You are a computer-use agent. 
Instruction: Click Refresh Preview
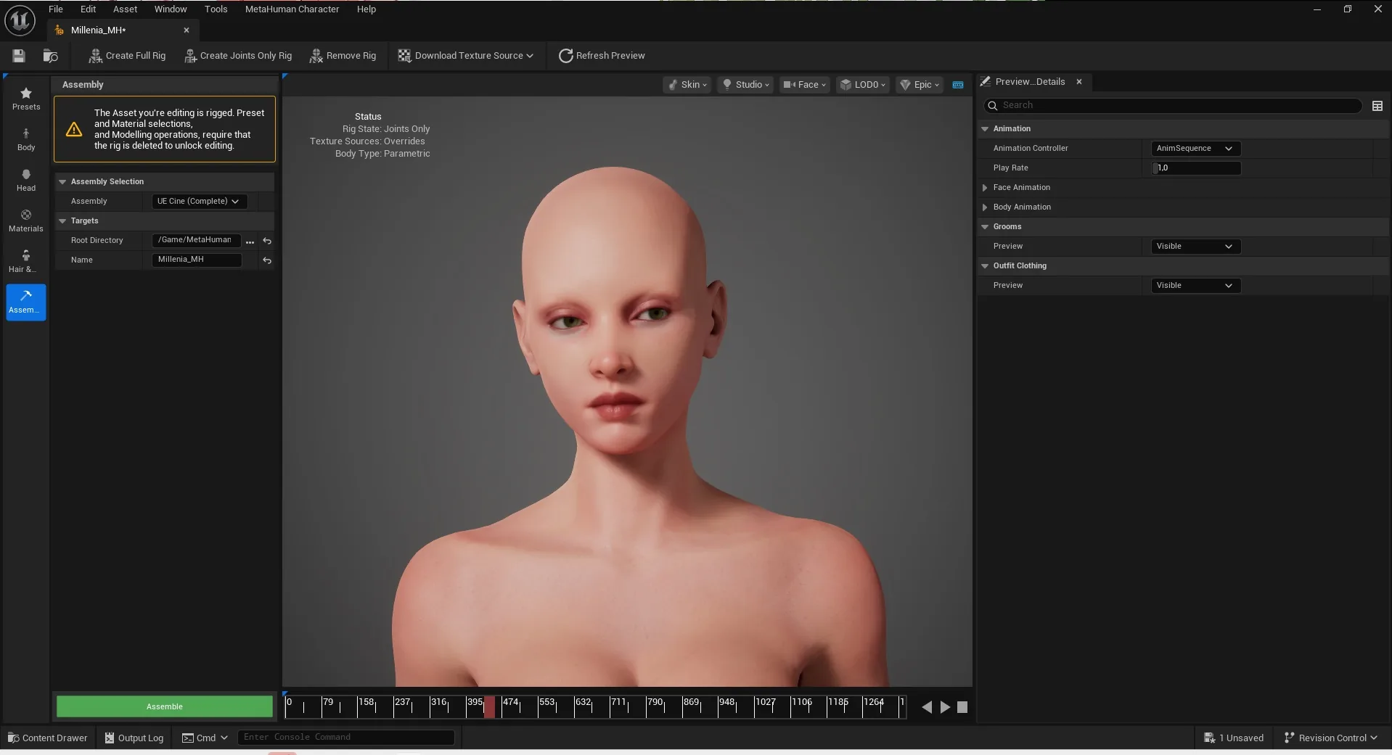[x=602, y=56]
